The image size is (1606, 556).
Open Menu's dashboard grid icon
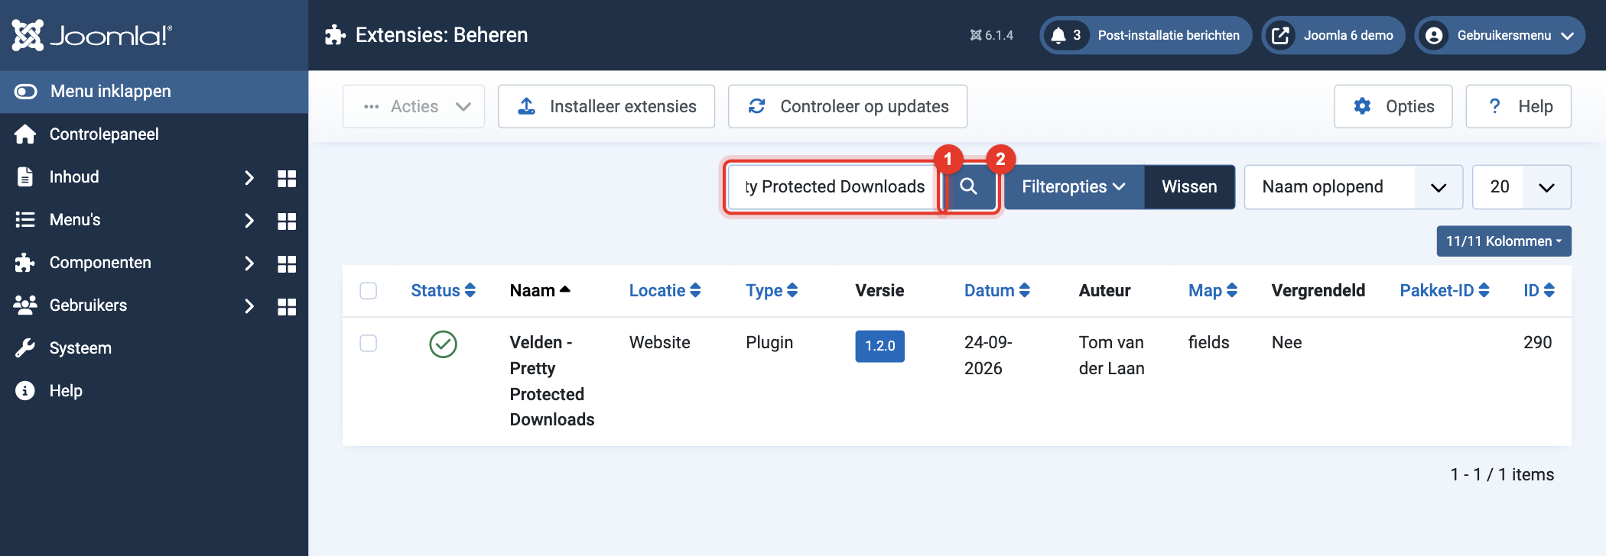287,221
